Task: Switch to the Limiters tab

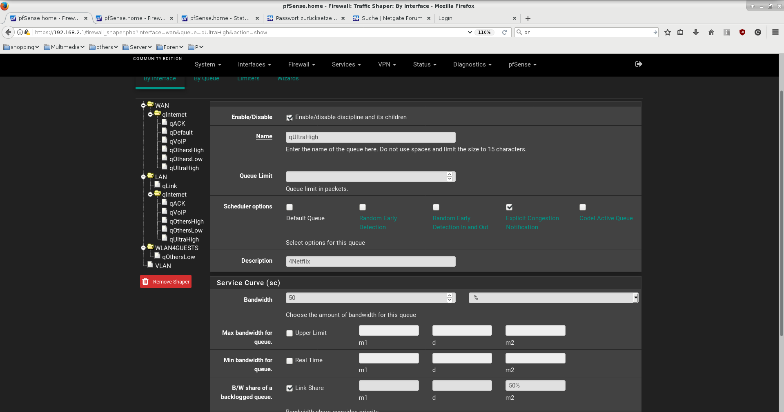Action: click(x=248, y=79)
